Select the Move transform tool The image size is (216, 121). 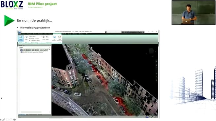coord(44,38)
